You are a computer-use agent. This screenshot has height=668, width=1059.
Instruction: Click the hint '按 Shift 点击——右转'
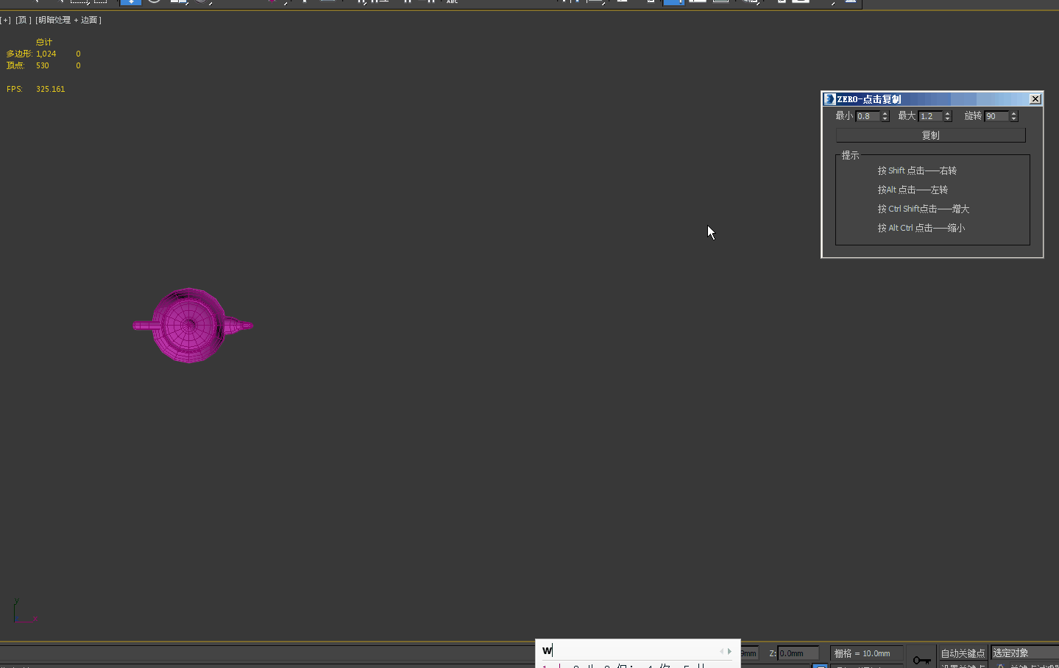pyautogui.click(x=917, y=170)
